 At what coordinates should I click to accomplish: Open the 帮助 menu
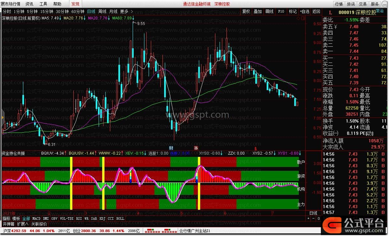pos(57,4)
